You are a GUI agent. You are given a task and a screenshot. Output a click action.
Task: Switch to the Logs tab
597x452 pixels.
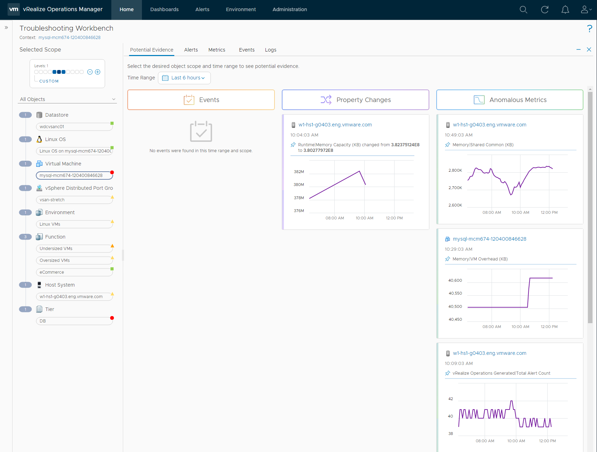271,50
